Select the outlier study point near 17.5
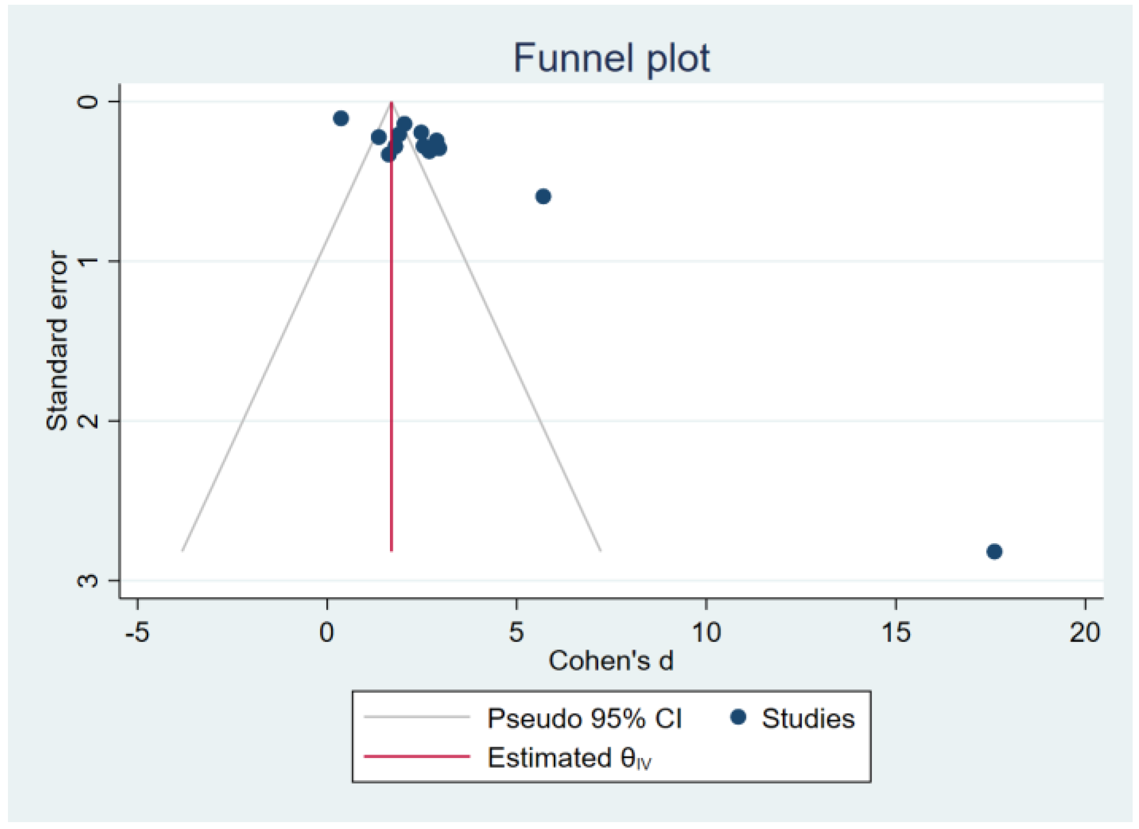 (x=994, y=552)
